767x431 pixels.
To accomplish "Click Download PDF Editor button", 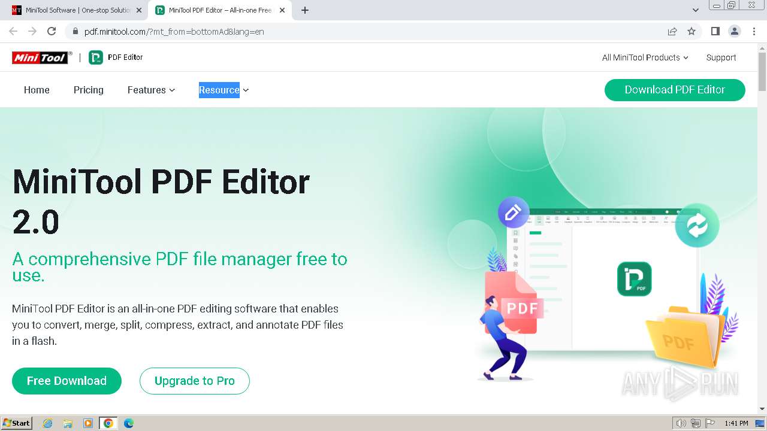I will (675, 90).
